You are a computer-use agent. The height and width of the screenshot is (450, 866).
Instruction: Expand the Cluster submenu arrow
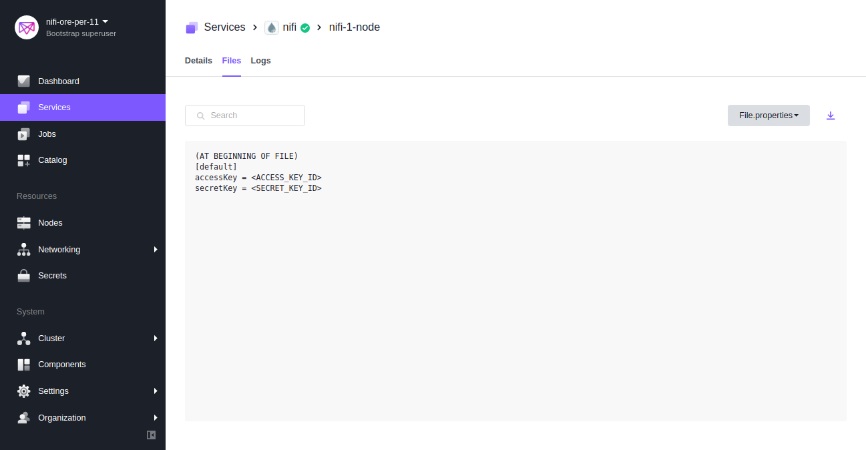[156, 339]
